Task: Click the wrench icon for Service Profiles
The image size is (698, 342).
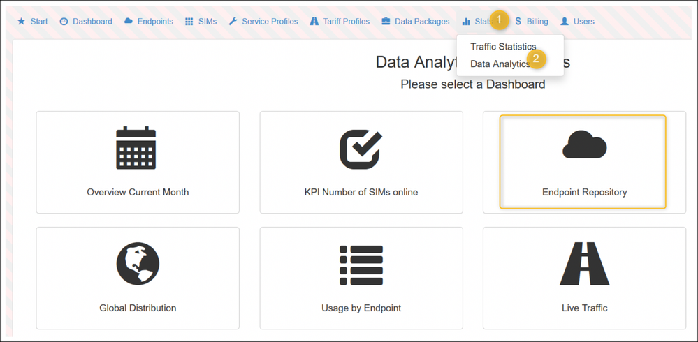Action: click(233, 22)
